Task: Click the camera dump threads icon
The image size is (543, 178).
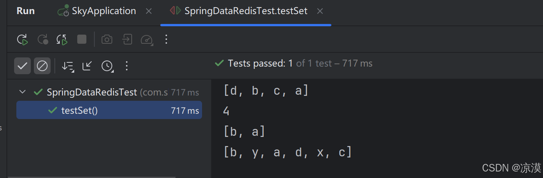Action: click(x=107, y=39)
